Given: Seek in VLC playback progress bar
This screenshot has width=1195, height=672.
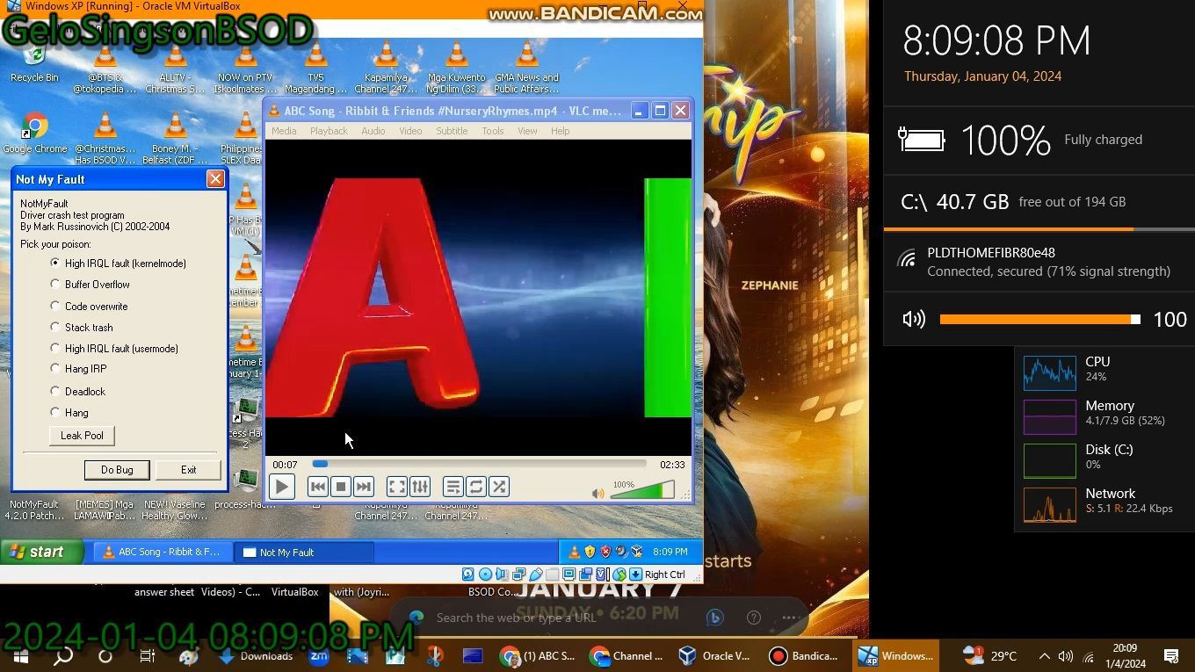Looking at the screenshot, I should (479, 464).
